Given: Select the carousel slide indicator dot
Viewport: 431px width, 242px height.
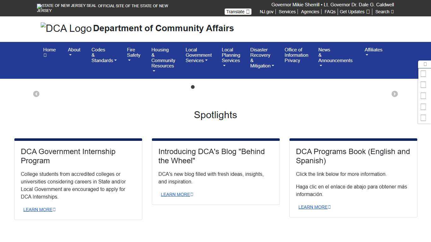Looking at the screenshot, I should coord(193,87).
